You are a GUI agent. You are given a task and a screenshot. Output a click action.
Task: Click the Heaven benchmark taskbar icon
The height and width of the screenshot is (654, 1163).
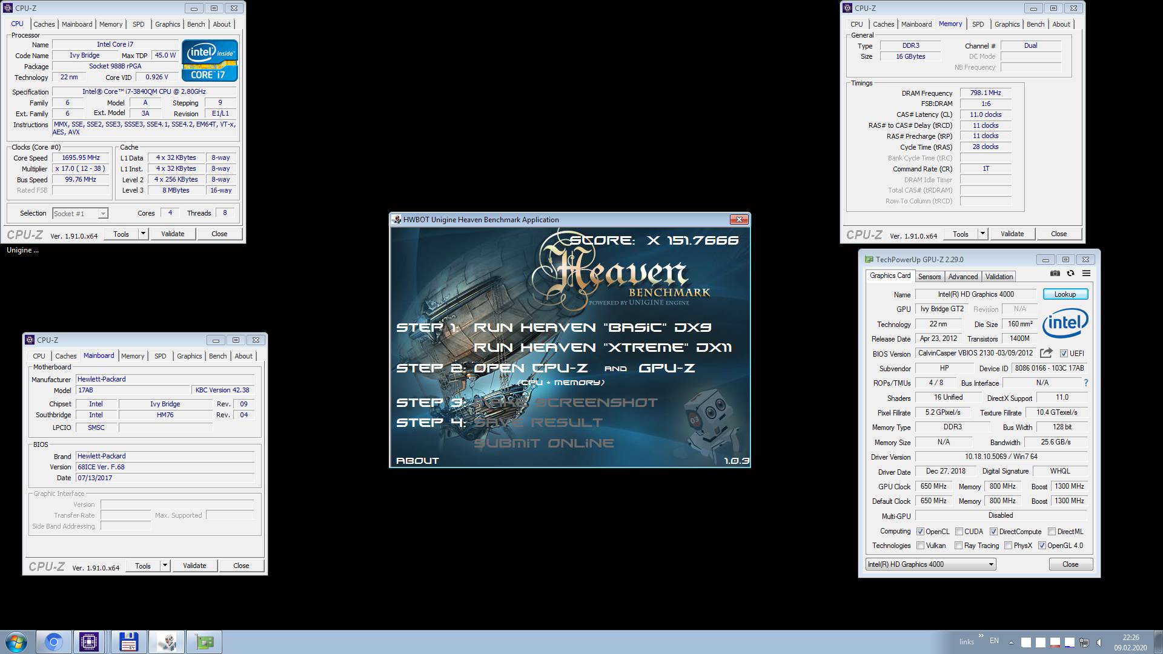(166, 642)
